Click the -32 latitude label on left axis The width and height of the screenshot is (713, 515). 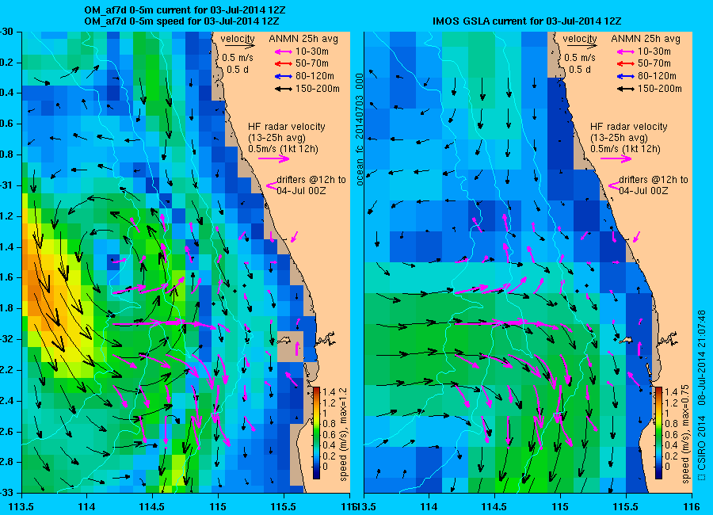(7, 339)
